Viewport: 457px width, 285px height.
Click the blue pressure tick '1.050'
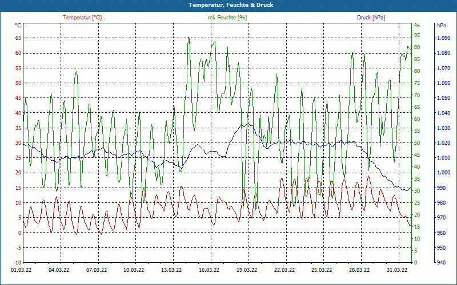coord(443,97)
